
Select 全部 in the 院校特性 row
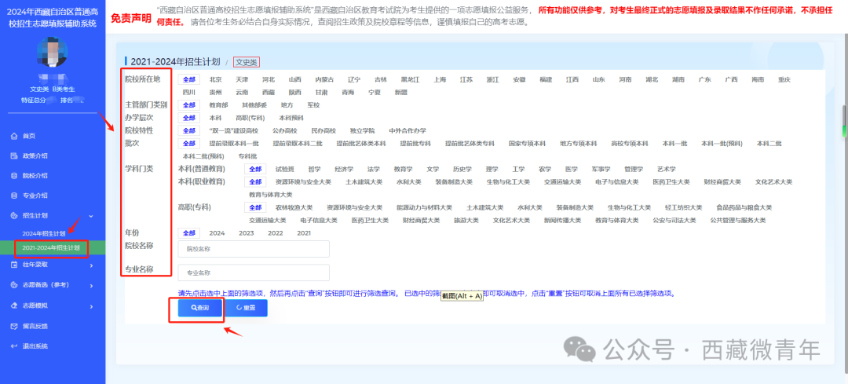[x=188, y=131]
